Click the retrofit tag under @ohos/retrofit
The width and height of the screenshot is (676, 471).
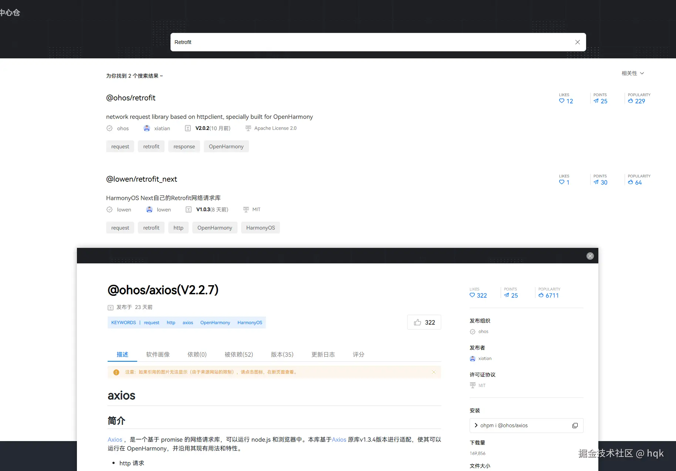[x=151, y=147]
